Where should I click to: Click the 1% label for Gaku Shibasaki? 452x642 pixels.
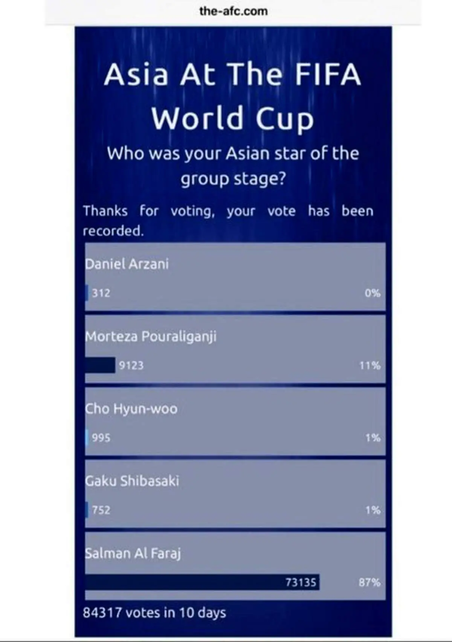tap(373, 510)
